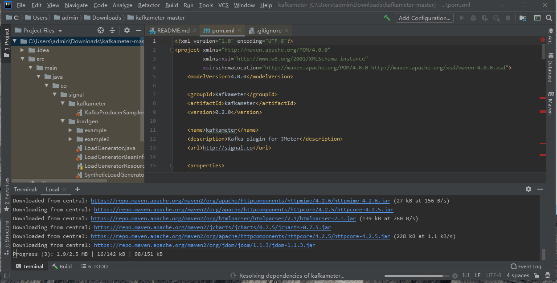The height and width of the screenshot is (283, 557).
Task: Click the Build Project hammer icon
Action: click(x=387, y=18)
